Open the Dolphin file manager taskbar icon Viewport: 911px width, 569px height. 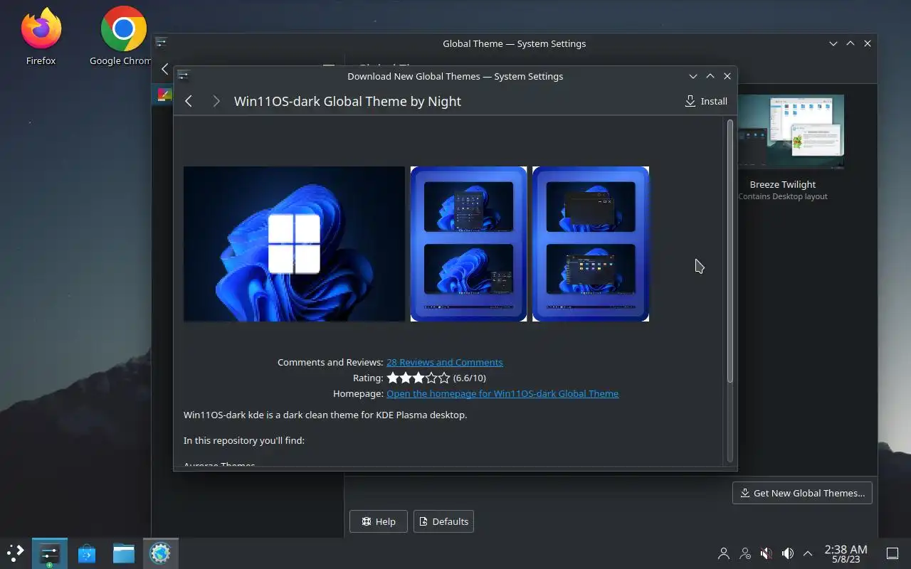click(x=124, y=553)
